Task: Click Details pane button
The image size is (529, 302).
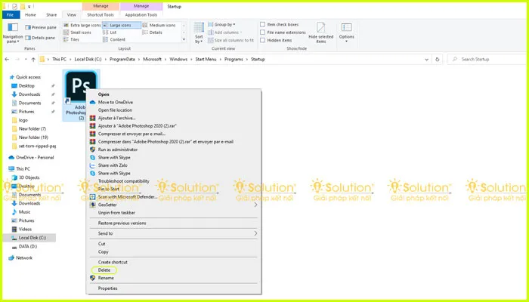Action: click(x=42, y=36)
